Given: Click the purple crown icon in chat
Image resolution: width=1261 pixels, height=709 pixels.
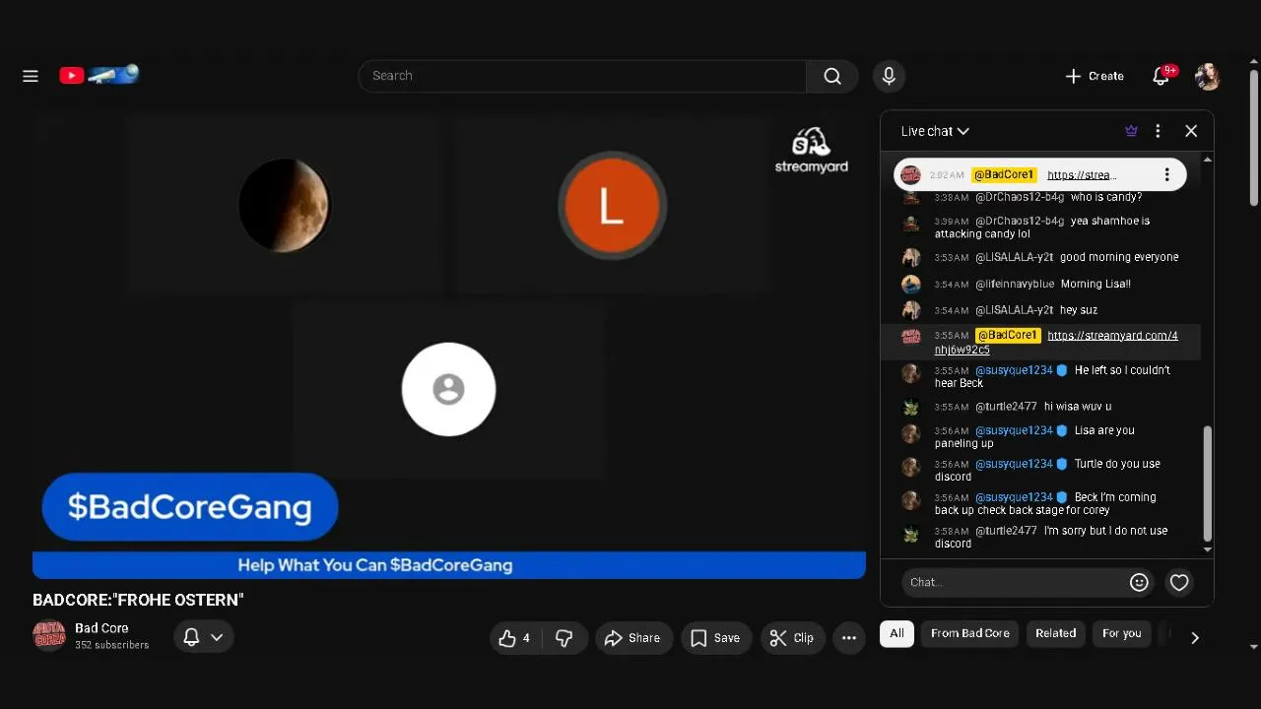Looking at the screenshot, I should (x=1131, y=131).
